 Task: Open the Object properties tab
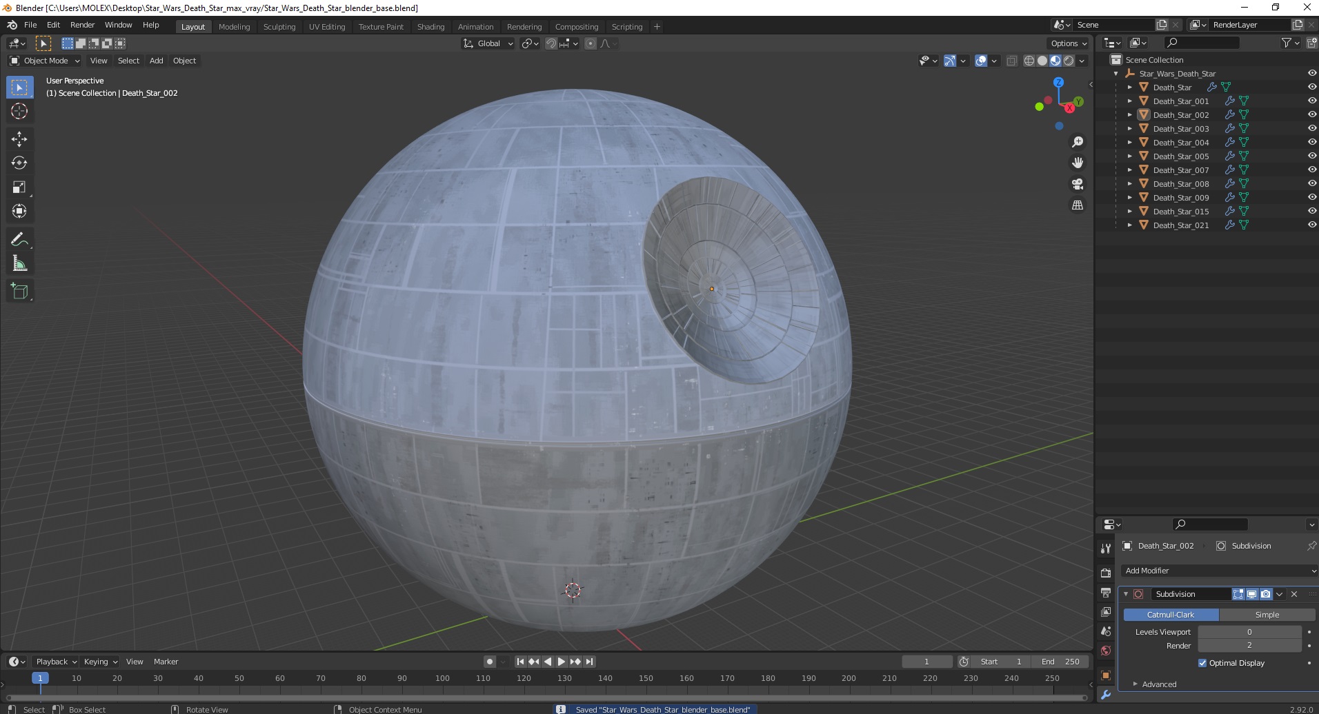point(1106,675)
